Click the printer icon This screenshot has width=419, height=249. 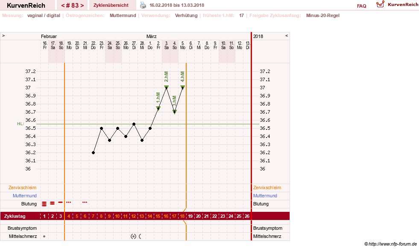143,5
